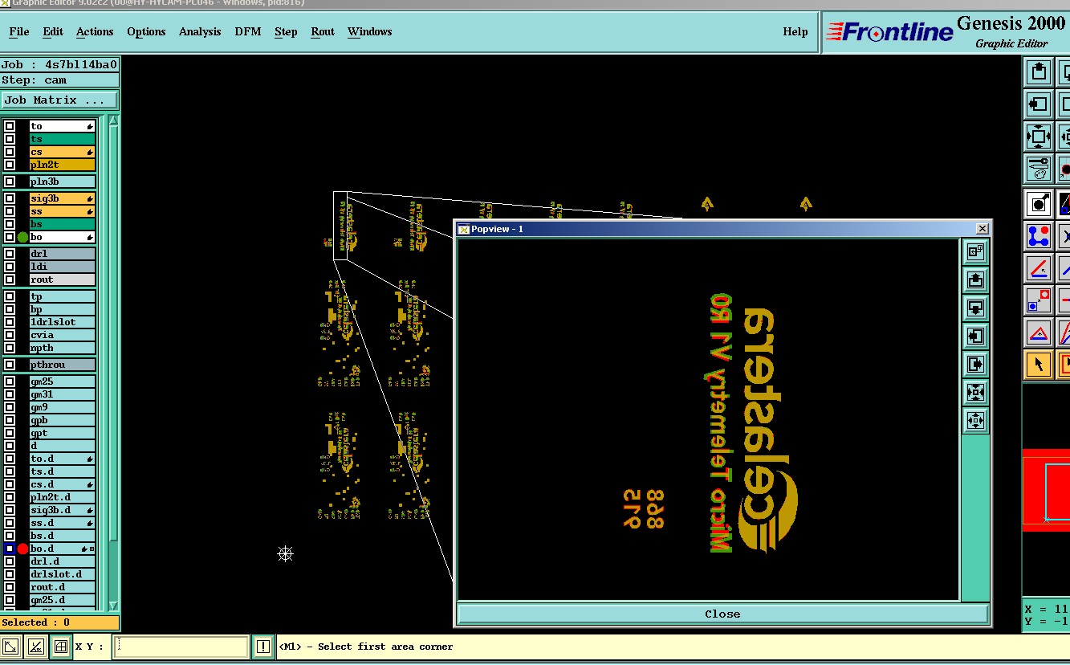
Task: Open the File menu
Action: pyautogui.click(x=19, y=32)
